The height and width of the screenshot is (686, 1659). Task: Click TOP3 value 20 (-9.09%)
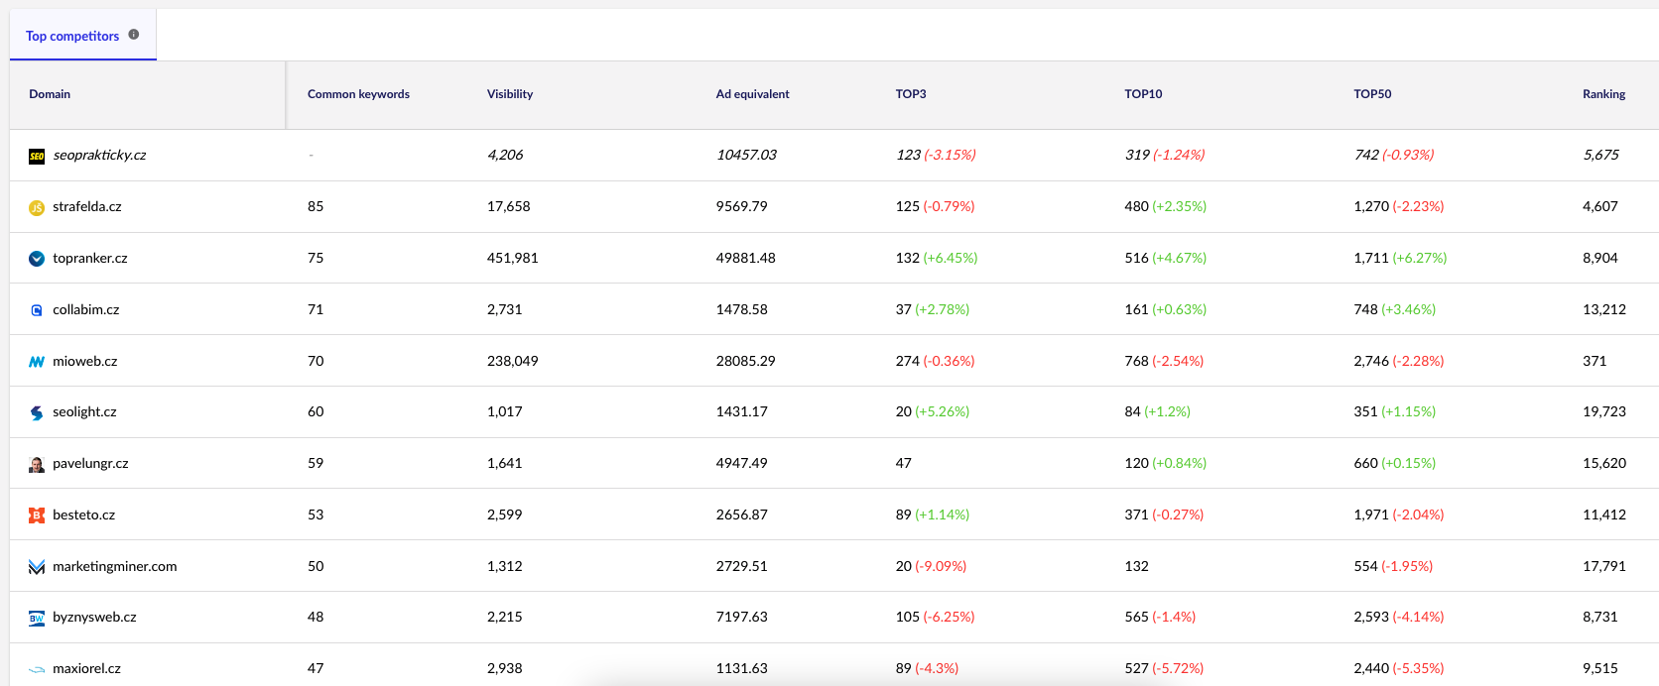[932, 566]
